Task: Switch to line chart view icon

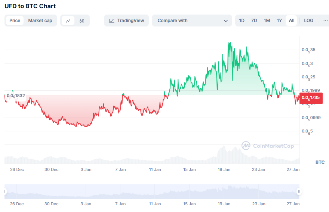Action: pyautogui.click(x=68, y=21)
